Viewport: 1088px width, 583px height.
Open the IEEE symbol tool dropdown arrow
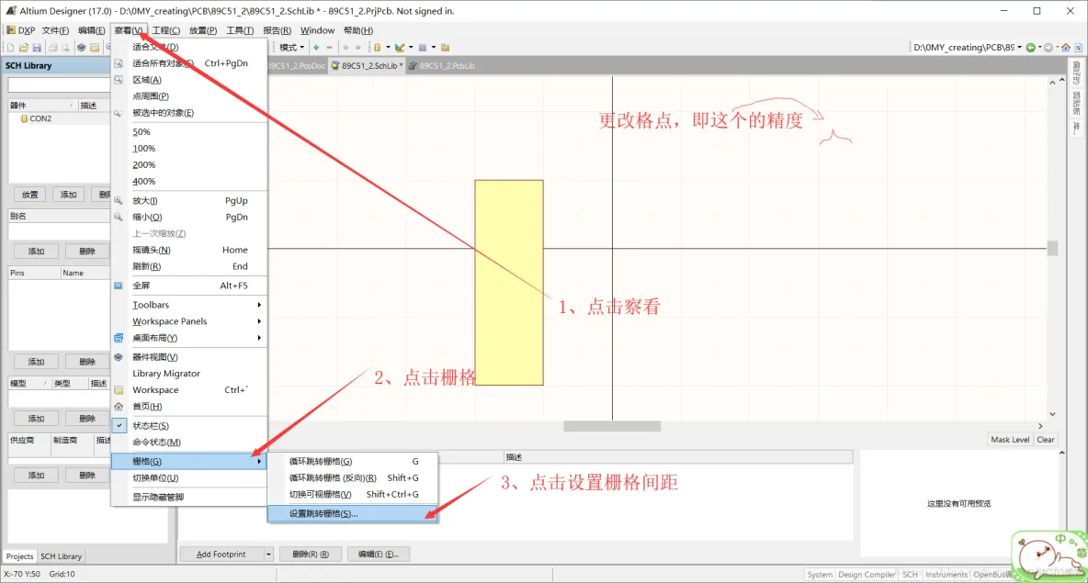387,48
